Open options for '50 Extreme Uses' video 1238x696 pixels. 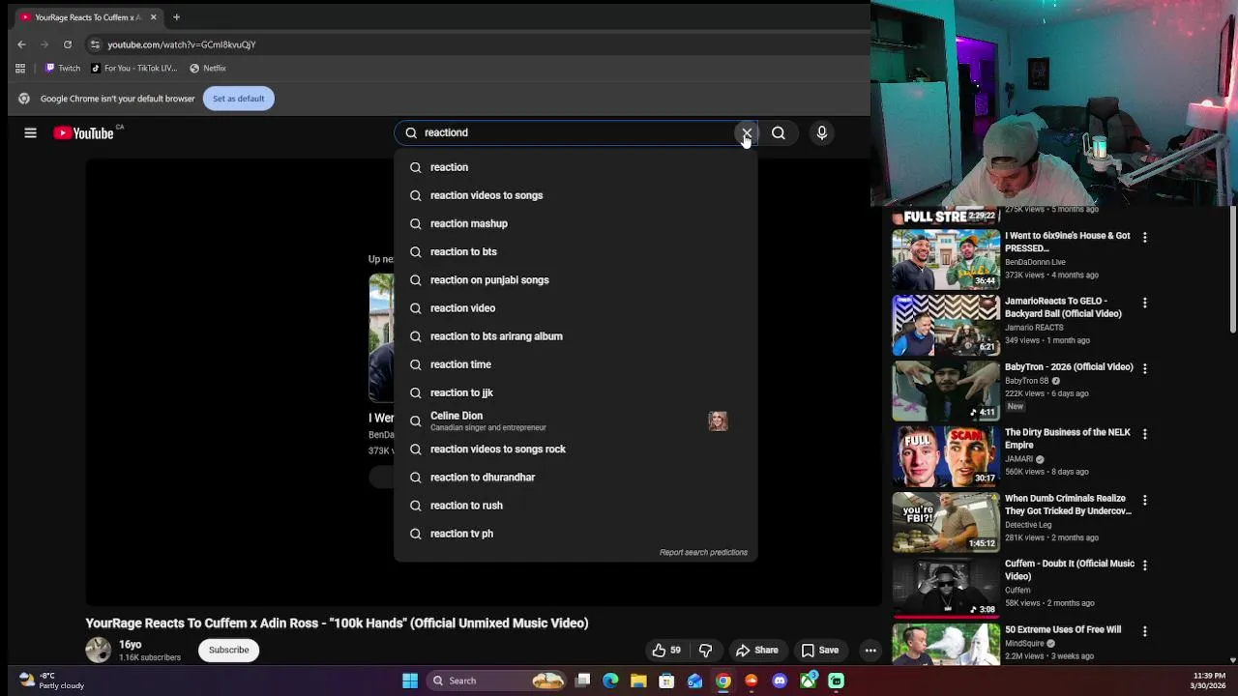(x=1145, y=631)
